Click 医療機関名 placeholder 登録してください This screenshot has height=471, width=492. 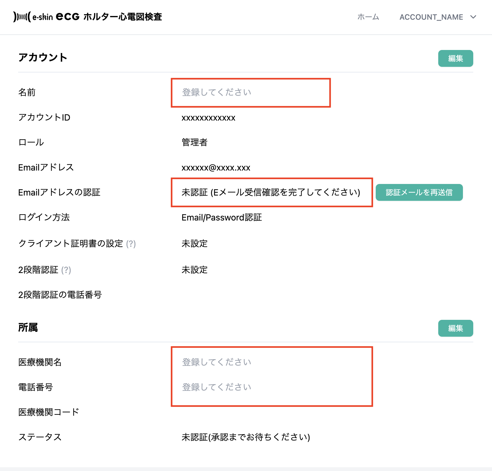tap(217, 362)
